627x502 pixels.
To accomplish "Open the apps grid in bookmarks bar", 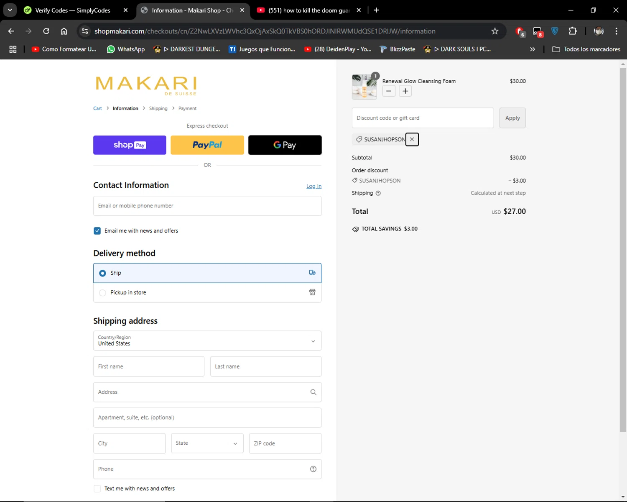I will click(13, 49).
